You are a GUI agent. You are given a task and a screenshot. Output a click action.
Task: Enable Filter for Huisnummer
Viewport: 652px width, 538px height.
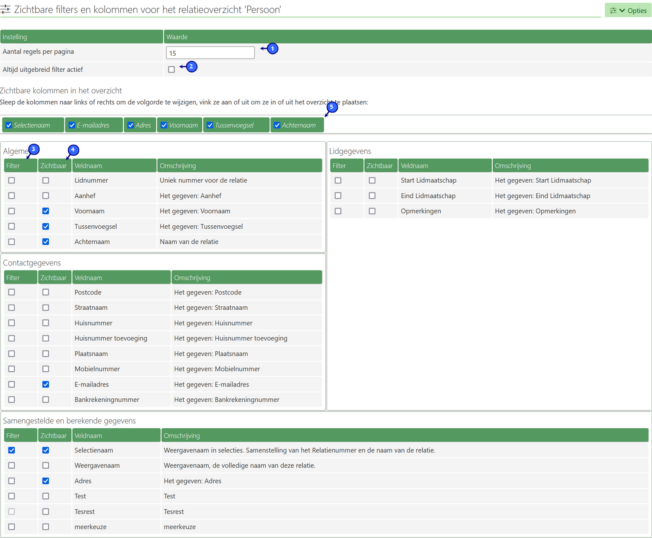point(12,323)
